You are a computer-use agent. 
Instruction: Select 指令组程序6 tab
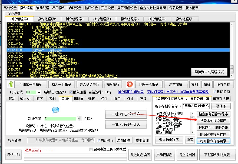[157, 19]
